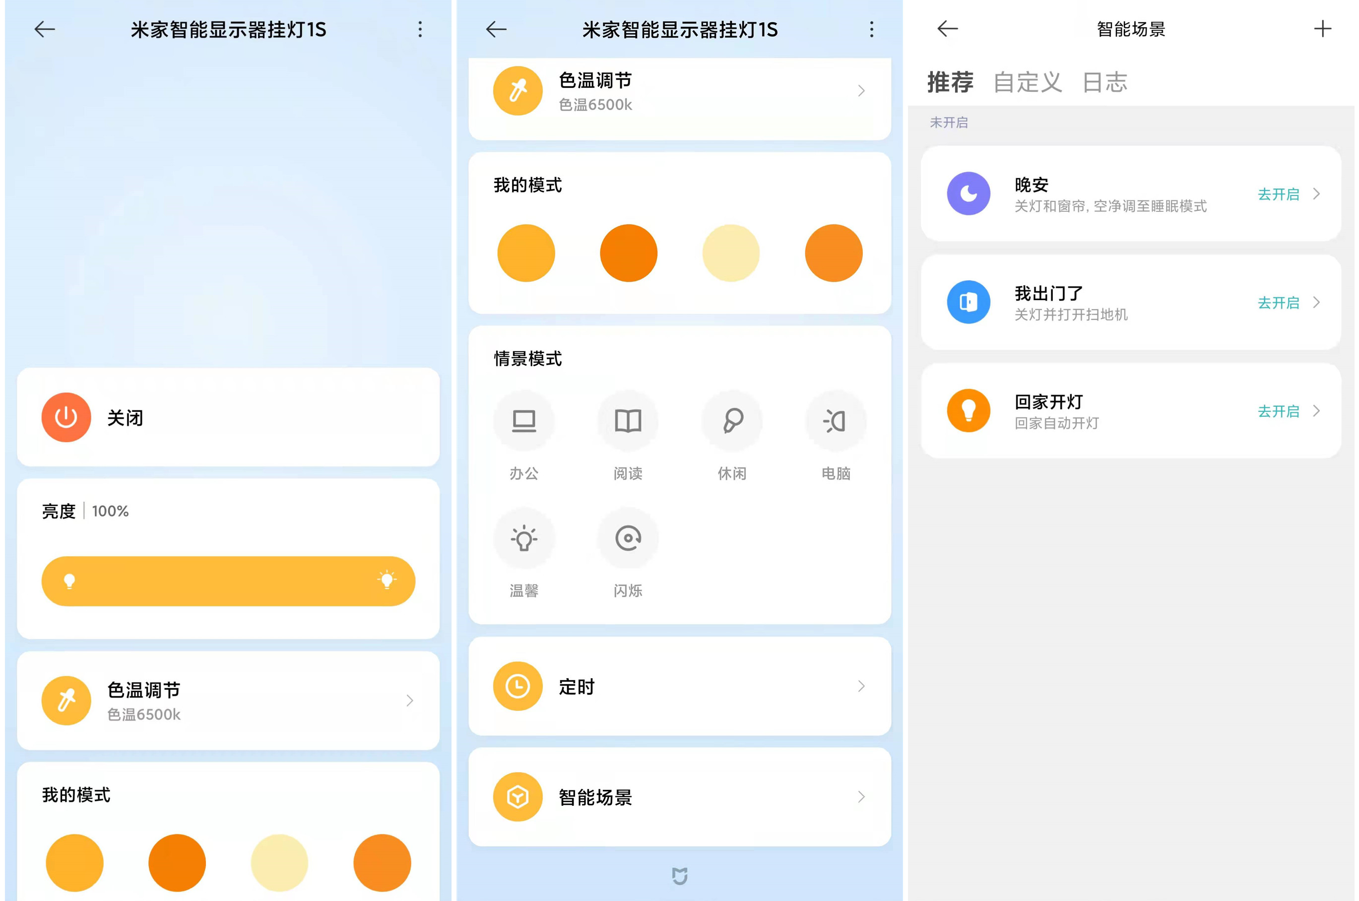The height and width of the screenshot is (901, 1359).
Task: Open 回家开灯 scene title text
Action: pyautogui.click(x=1049, y=402)
